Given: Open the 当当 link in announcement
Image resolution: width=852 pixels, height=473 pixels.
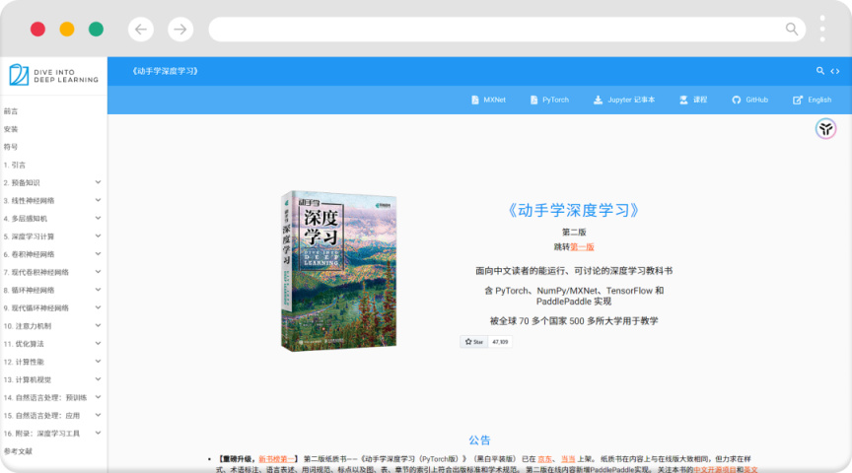Looking at the screenshot, I should coord(568,459).
